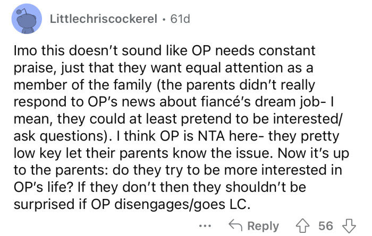Upvote the comment by Littlechriscockerel
The height and width of the screenshot is (236, 372).
click(303, 226)
